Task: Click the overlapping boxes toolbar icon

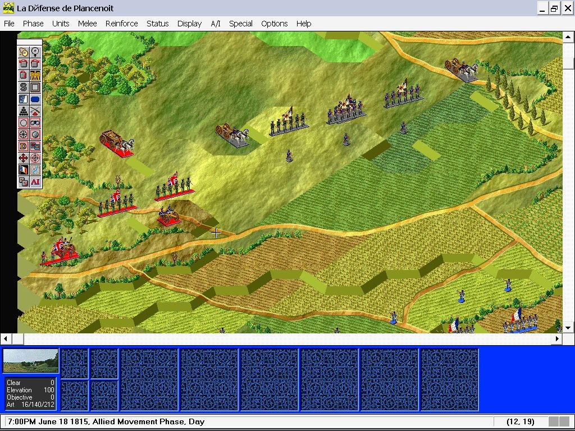Action: [35, 146]
